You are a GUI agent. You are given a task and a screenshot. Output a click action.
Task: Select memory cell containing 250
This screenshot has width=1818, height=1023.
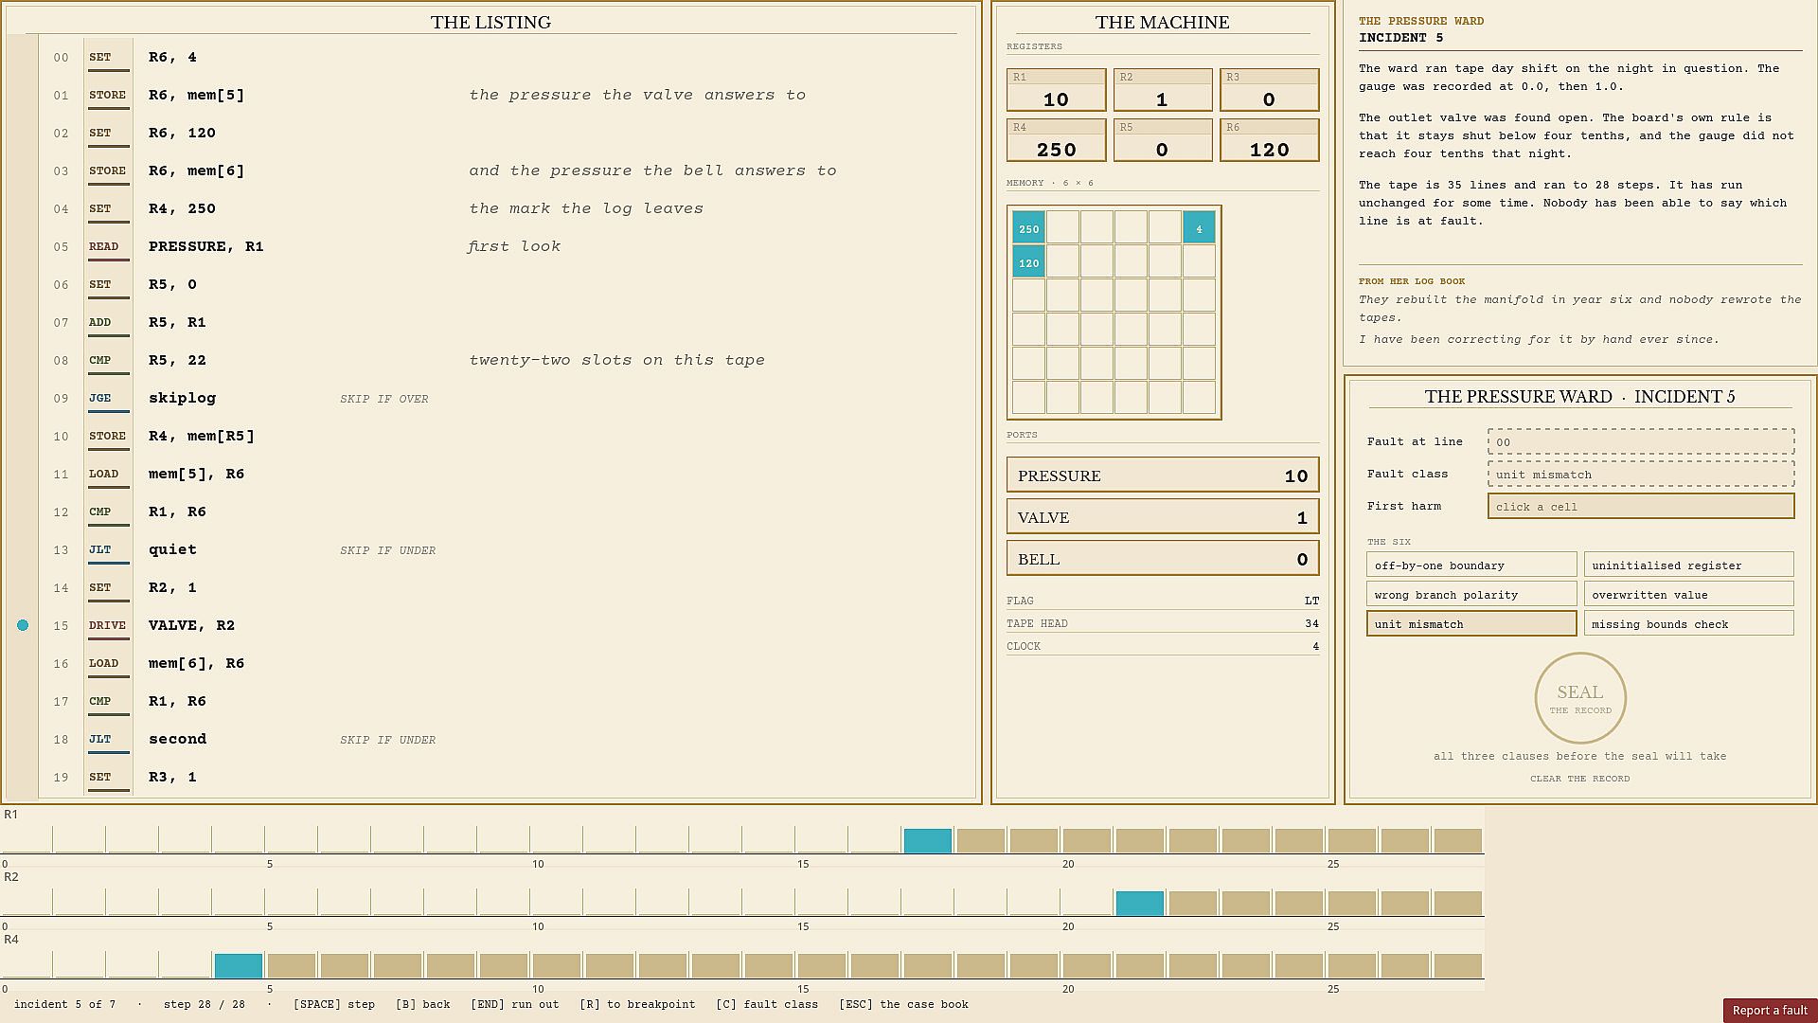(x=1028, y=228)
